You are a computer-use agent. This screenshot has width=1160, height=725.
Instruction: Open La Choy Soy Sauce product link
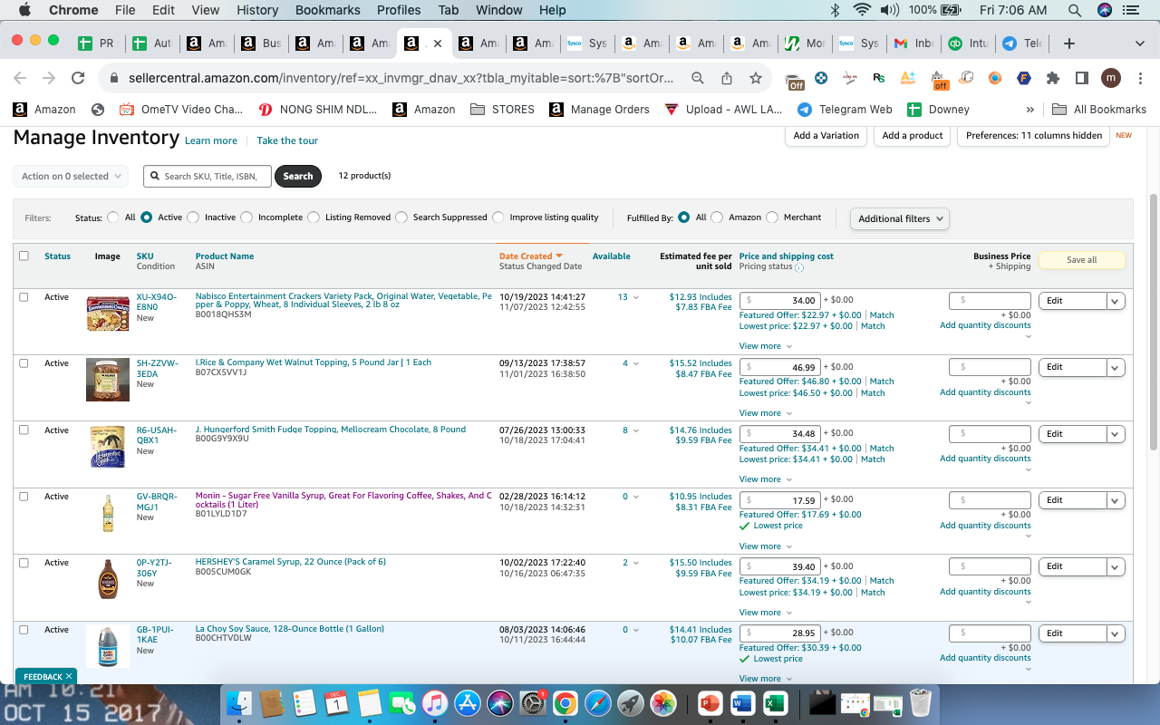pyautogui.click(x=290, y=629)
